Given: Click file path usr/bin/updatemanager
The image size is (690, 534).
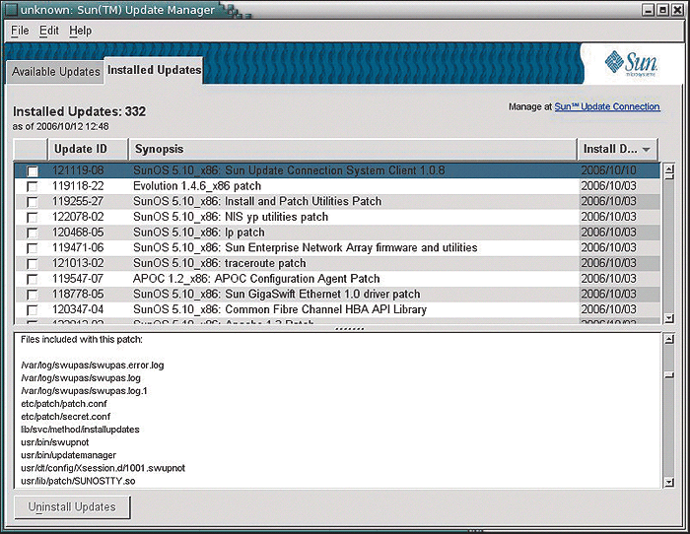Looking at the screenshot, I should (x=68, y=455).
